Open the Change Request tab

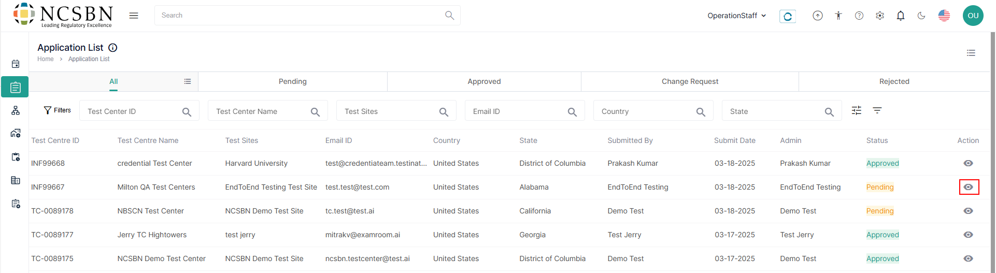click(690, 81)
